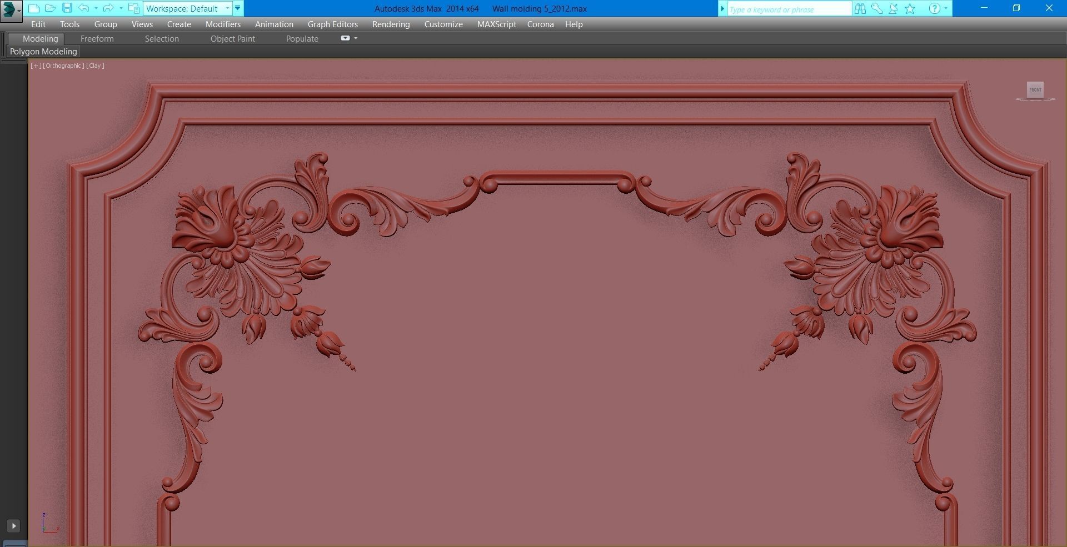The height and width of the screenshot is (547, 1067).
Task: Click the Open File icon
Action: (x=50, y=8)
